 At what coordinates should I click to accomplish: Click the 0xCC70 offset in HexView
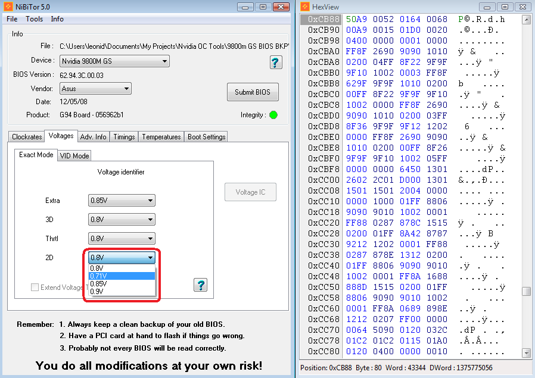click(324, 330)
